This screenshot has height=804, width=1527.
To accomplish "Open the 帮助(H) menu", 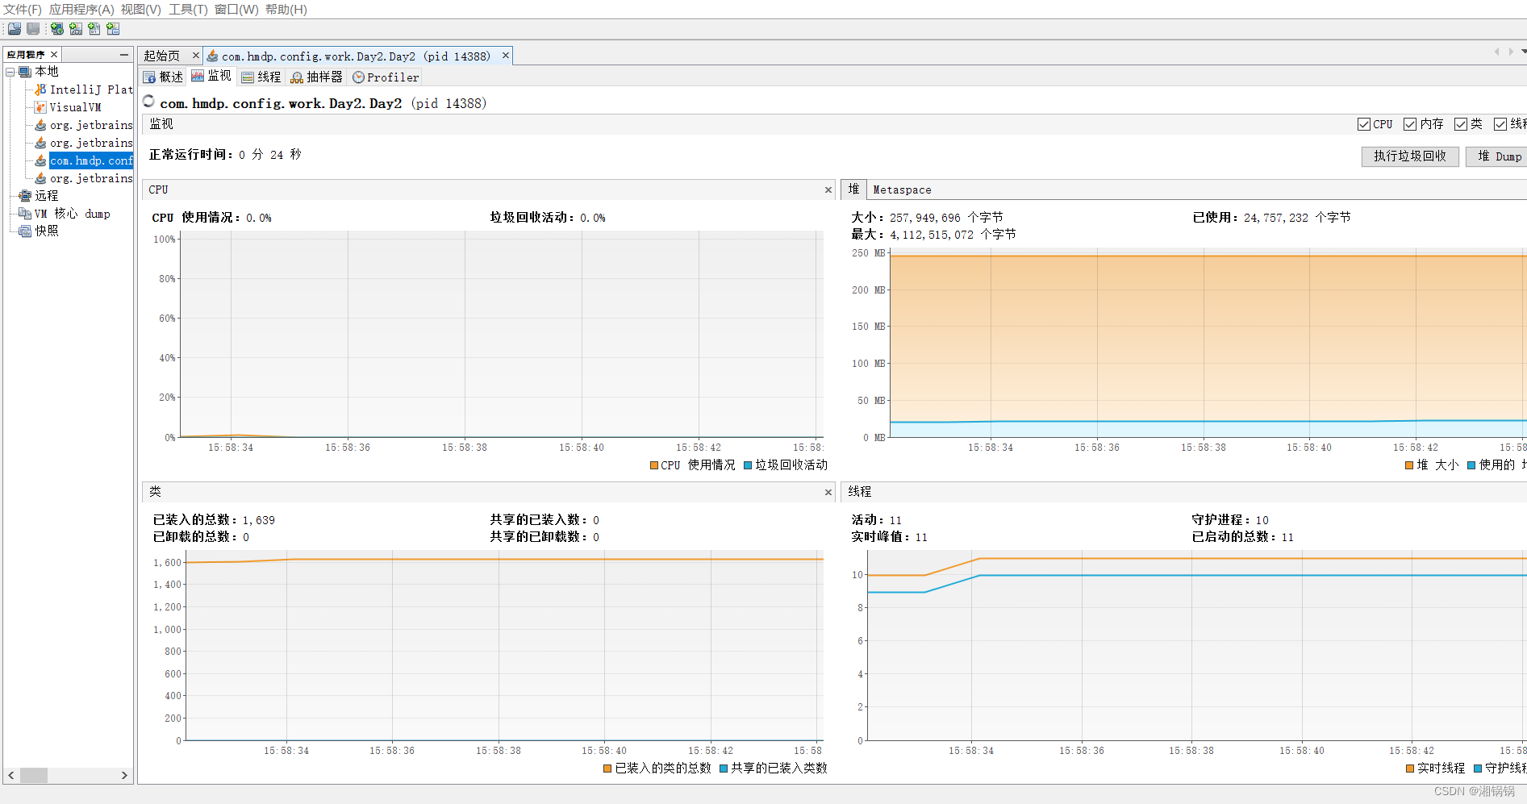I will [286, 10].
